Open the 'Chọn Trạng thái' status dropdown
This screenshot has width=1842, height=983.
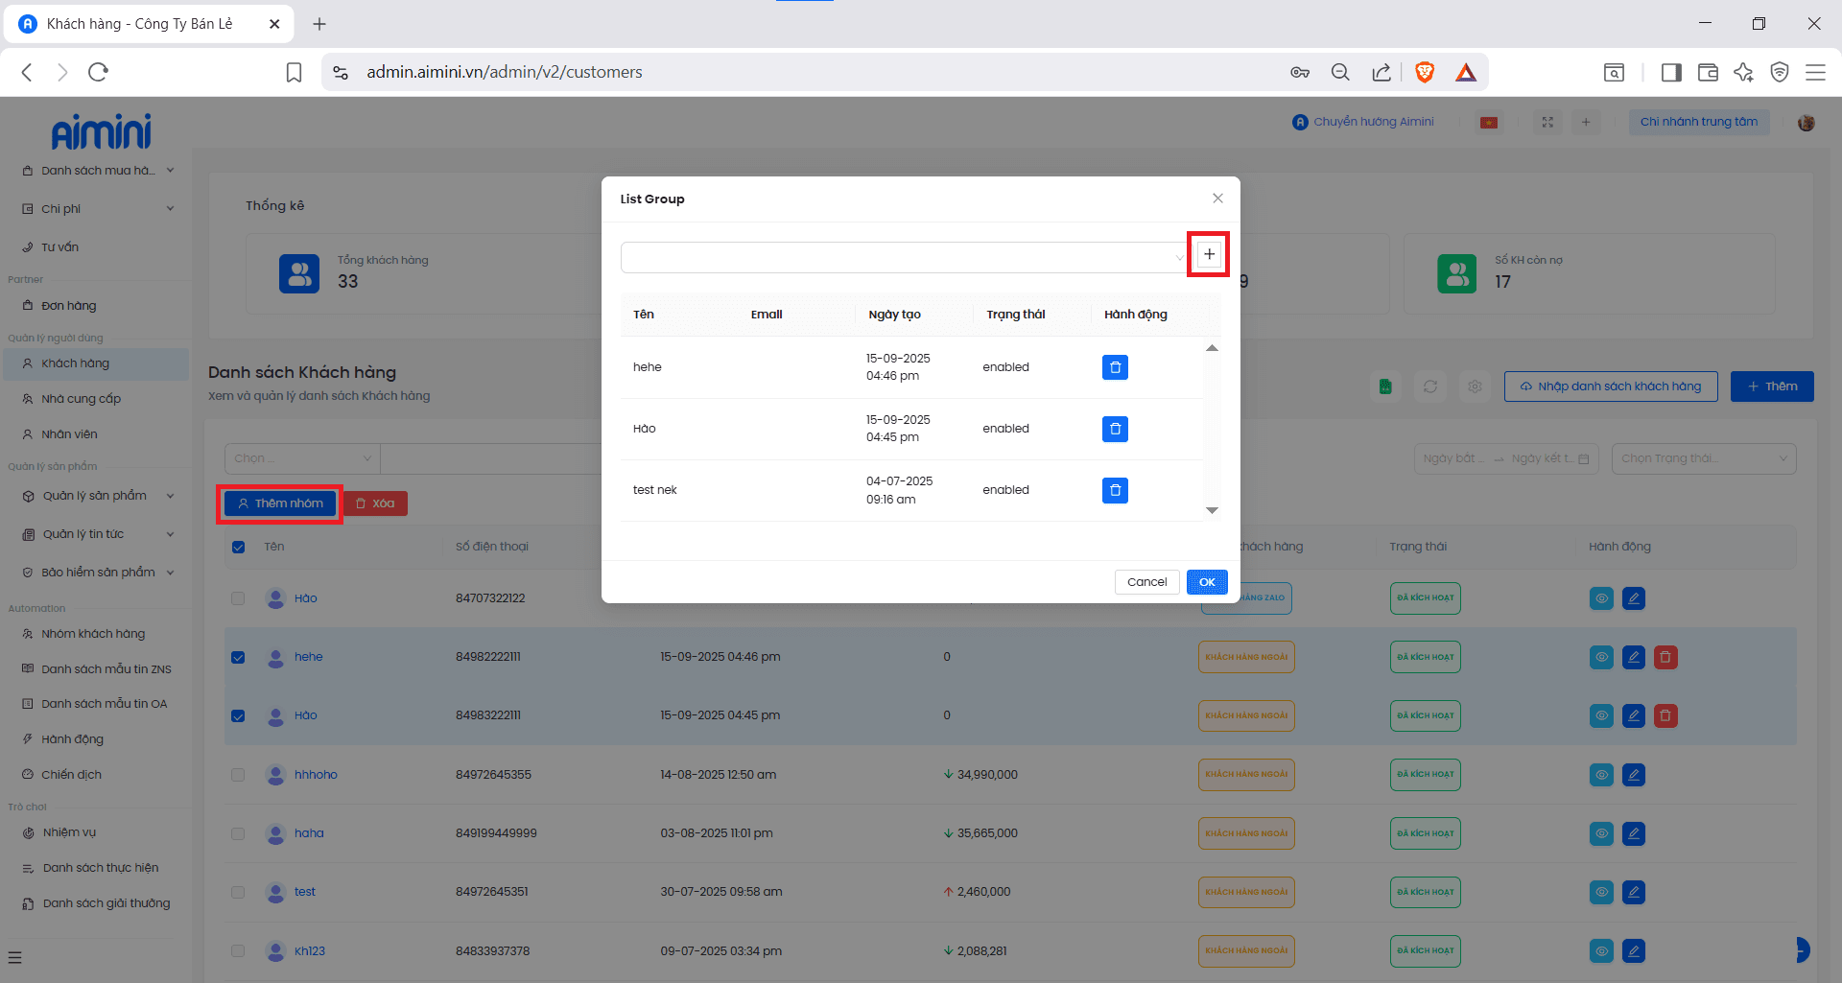1703,458
